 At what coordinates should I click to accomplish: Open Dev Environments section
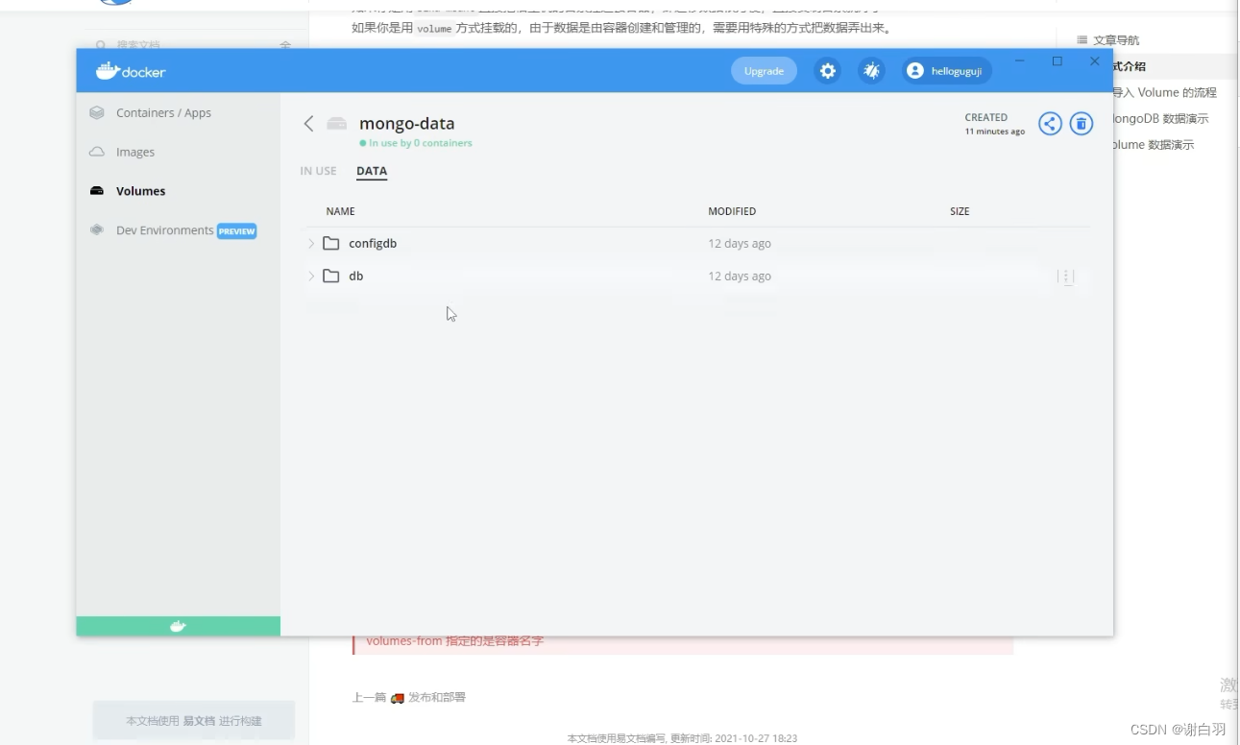click(x=164, y=230)
